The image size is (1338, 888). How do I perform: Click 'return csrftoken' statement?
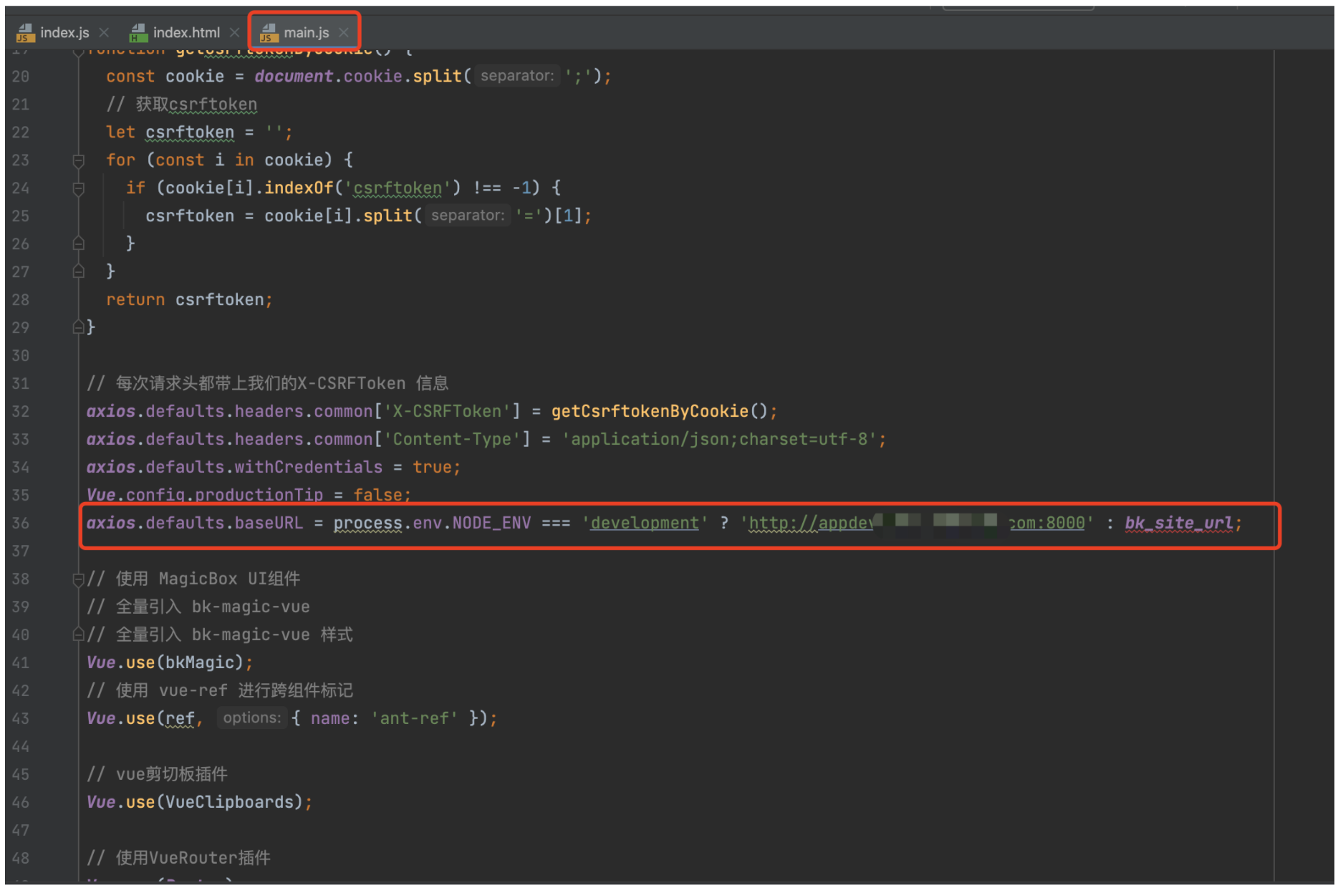tap(189, 300)
